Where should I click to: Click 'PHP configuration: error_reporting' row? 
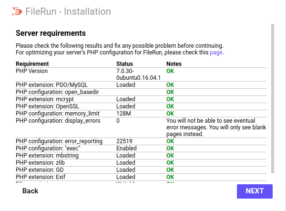click(x=141, y=141)
